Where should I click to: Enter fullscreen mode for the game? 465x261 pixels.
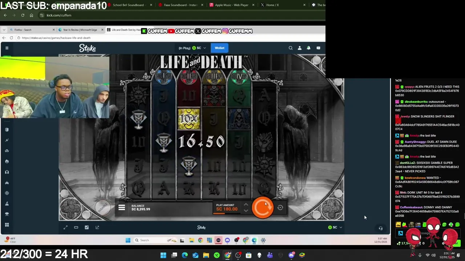(x=65, y=227)
